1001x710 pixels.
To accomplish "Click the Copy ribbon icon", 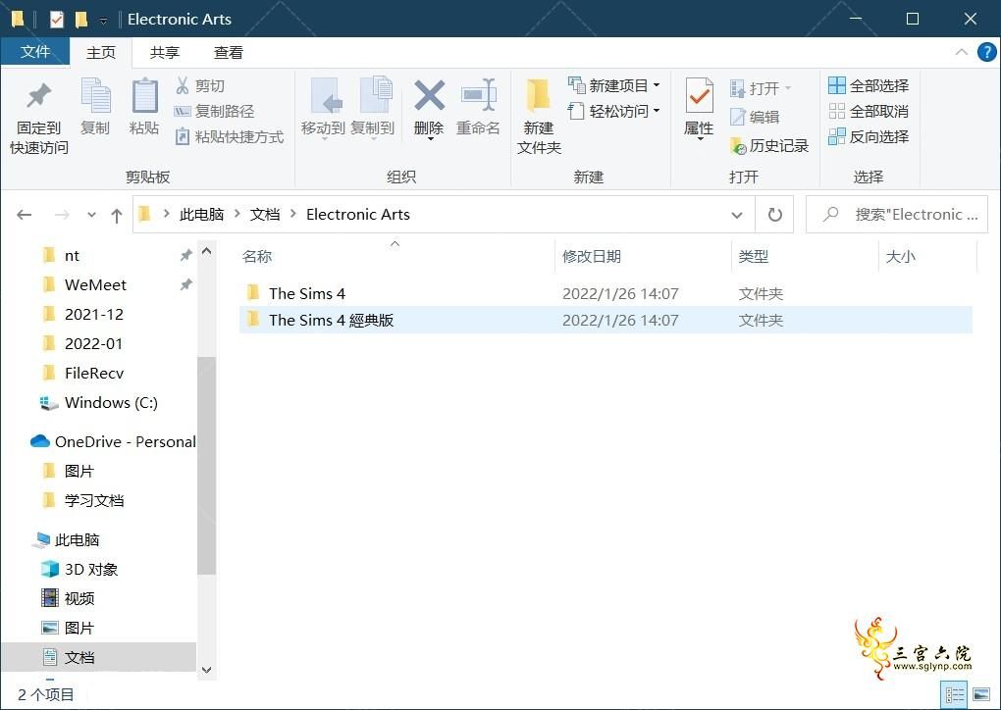I will [96, 107].
